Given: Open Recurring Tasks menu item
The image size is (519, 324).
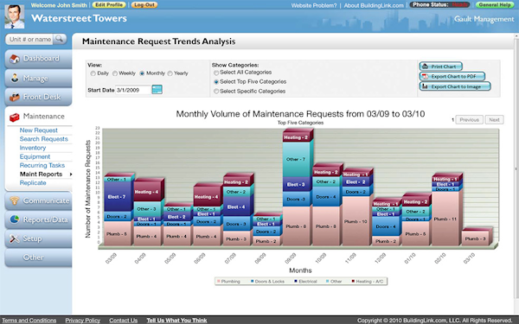Looking at the screenshot, I should tap(42, 165).
